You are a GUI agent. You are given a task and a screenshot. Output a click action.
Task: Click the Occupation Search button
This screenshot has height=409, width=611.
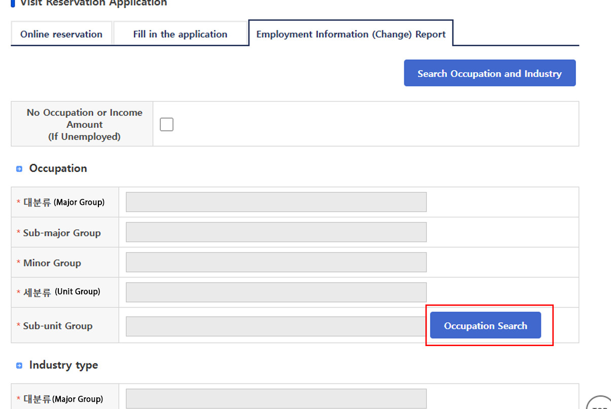[485, 326]
